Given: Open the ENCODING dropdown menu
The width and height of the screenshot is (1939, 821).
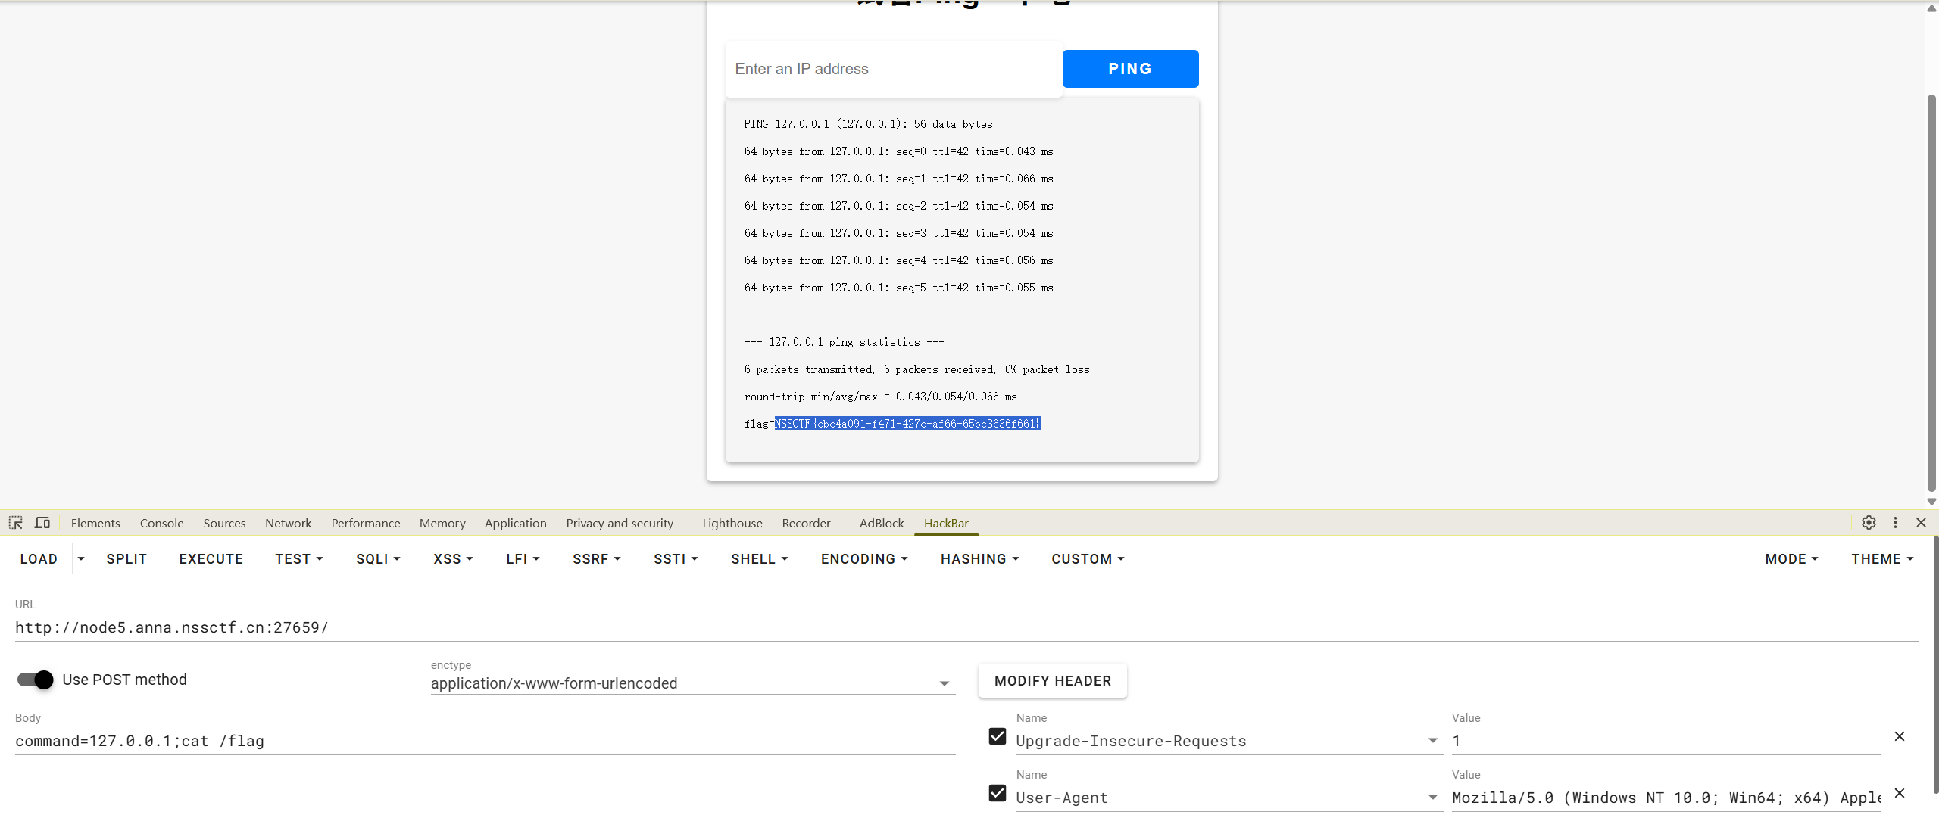Looking at the screenshot, I should [864, 559].
